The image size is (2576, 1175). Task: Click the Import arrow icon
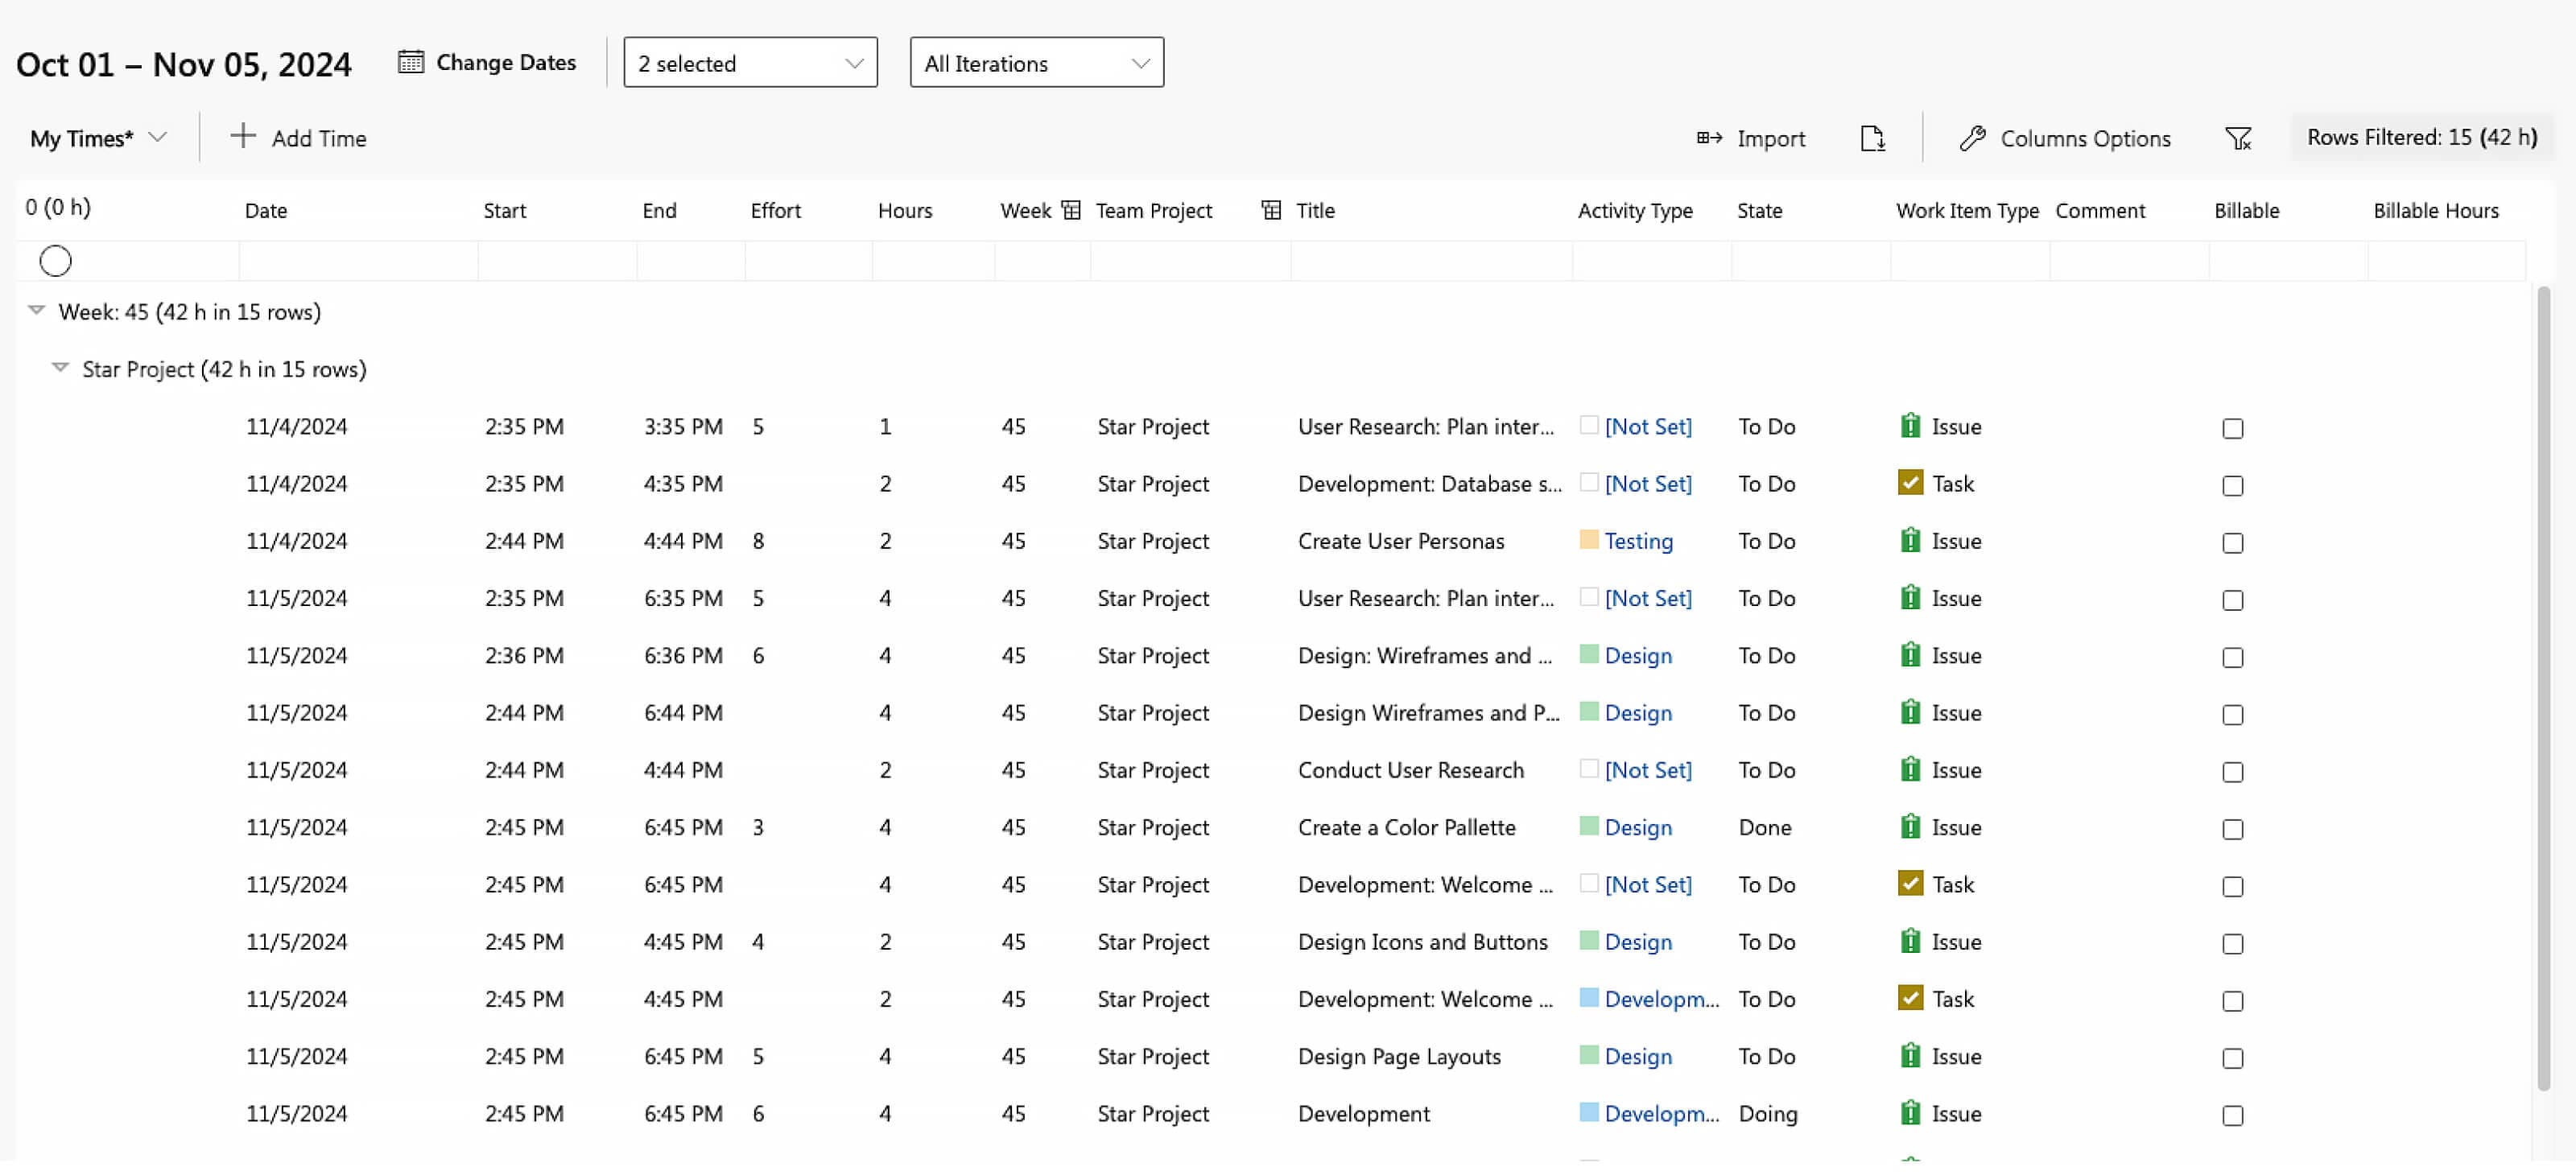[1709, 138]
